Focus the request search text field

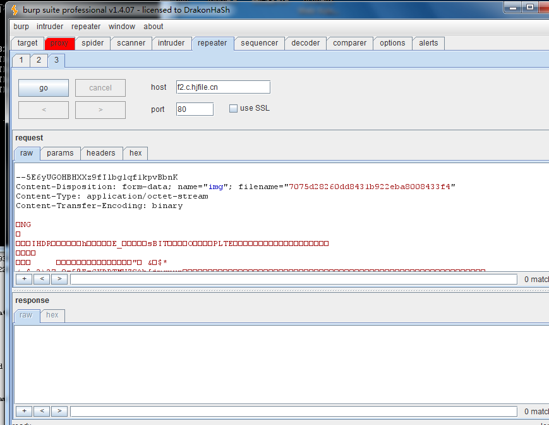coord(294,280)
